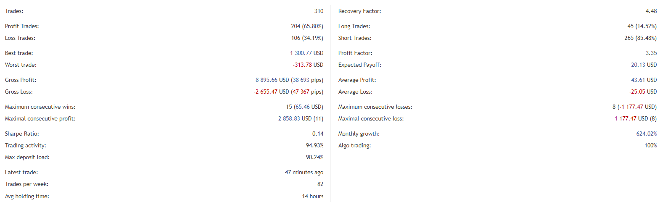Image resolution: width=660 pixels, height=207 pixels.
Task: Click the Trades per week value 82
Action: (320, 184)
